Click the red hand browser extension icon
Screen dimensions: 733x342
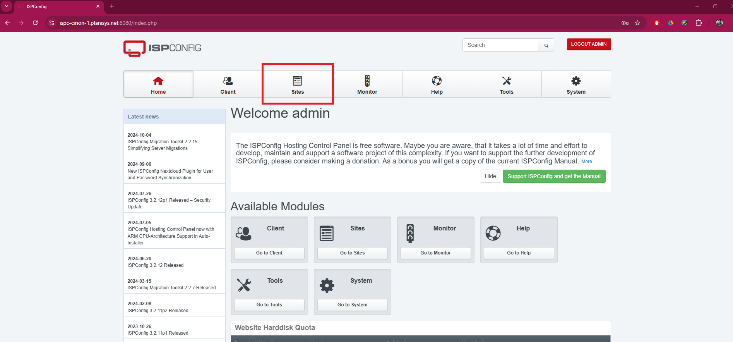pos(657,23)
